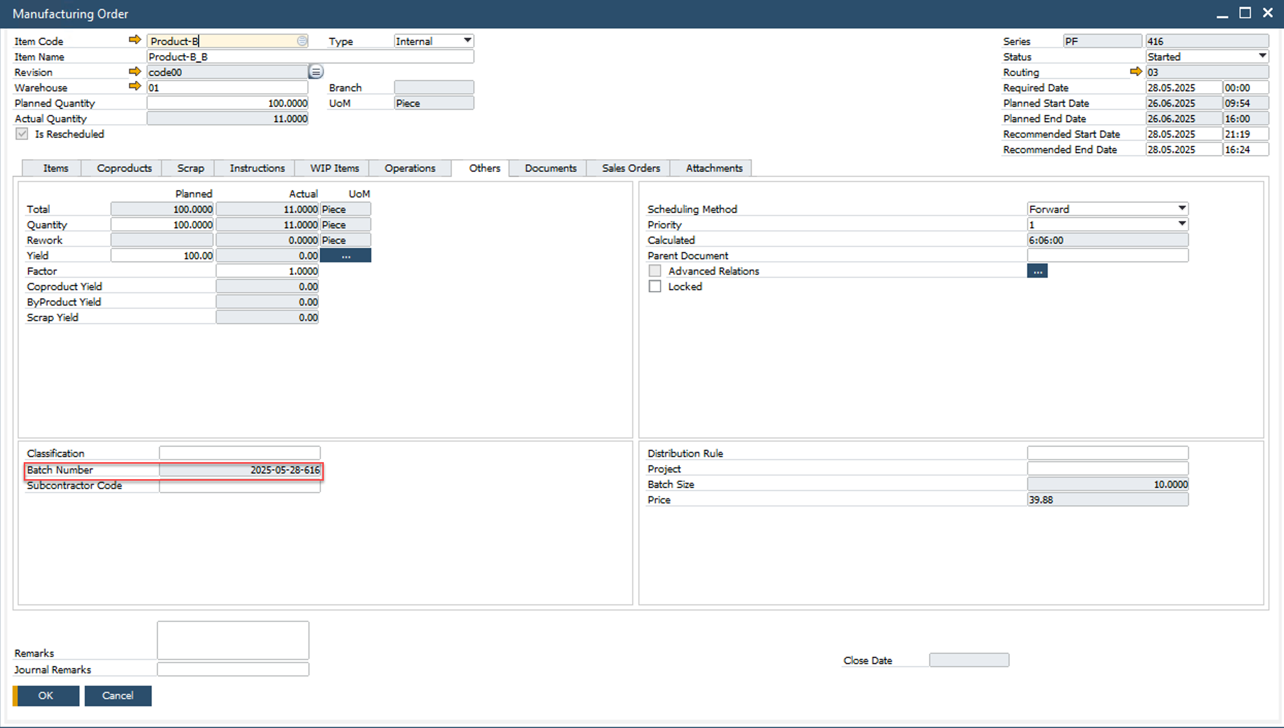Image resolution: width=1284 pixels, height=728 pixels.
Task: Open the Status dropdown
Action: click(x=1262, y=56)
